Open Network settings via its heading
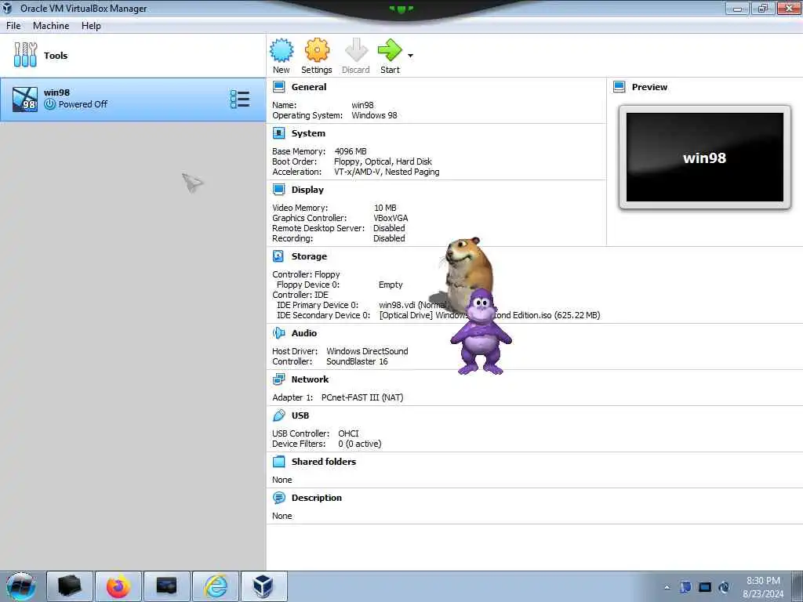 (310, 379)
